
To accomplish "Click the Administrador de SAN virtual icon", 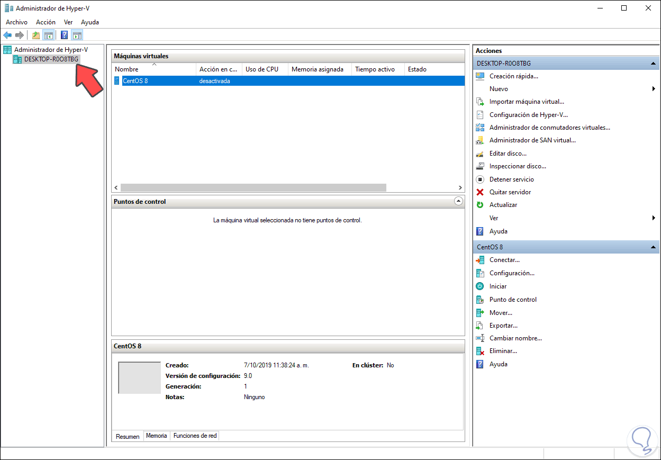I will (480, 140).
